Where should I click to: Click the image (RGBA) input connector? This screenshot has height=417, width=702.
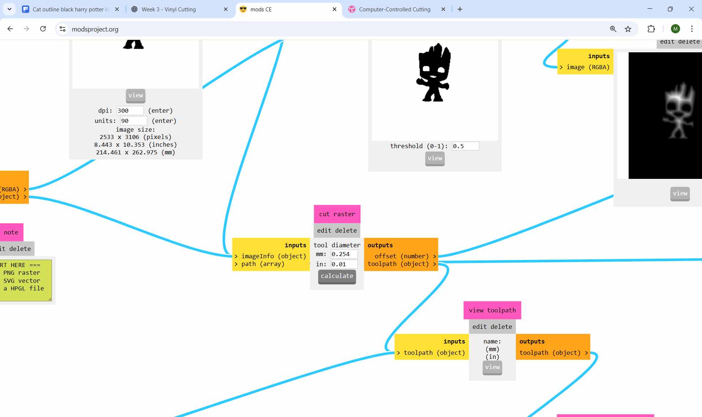click(x=562, y=67)
